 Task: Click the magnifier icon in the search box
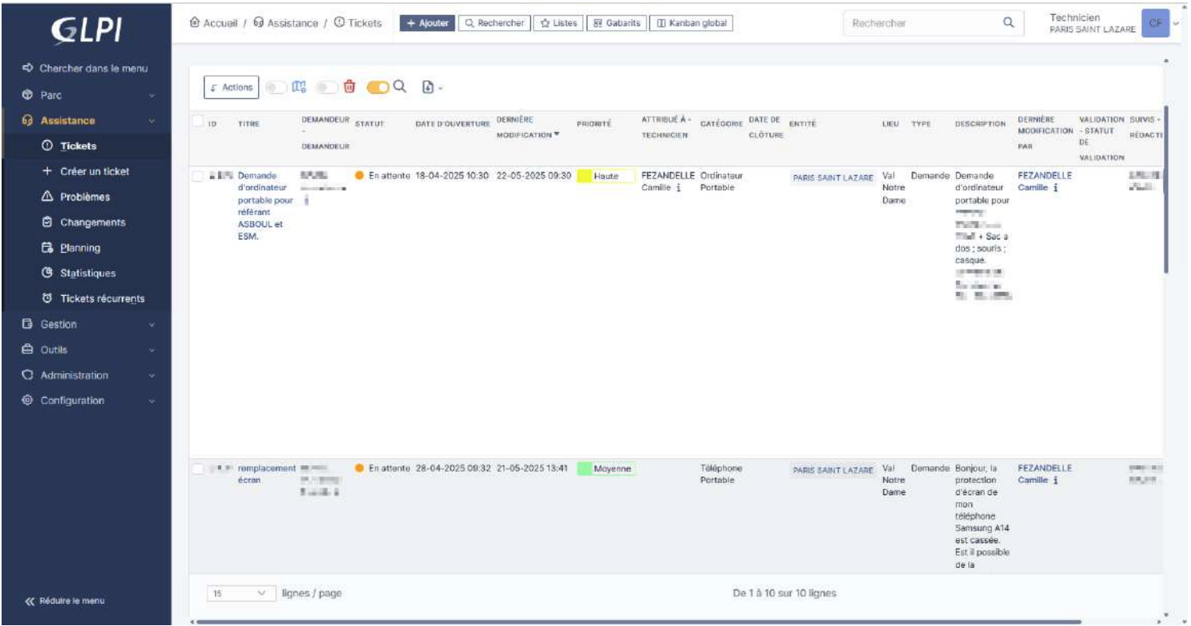(x=1008, y=23)
